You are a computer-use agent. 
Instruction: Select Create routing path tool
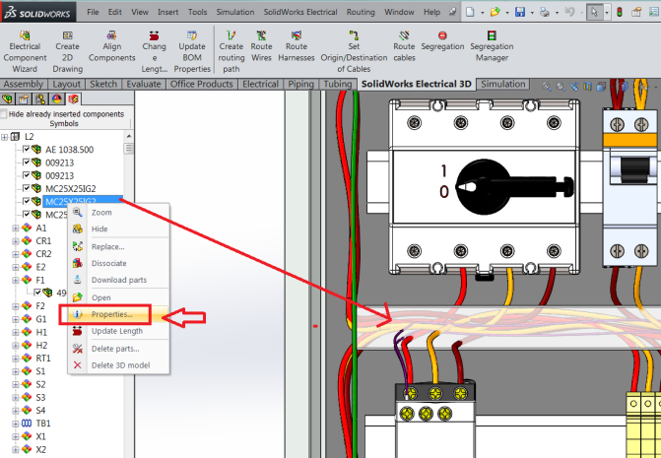click(231, 51)
